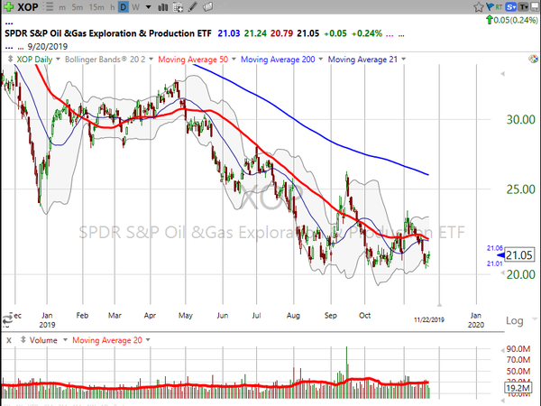Viewport: 541px width, 406px height.
Task: Expand the Bollinger Bands 20 2 dropdown arrow
Action: coord(151,60)
